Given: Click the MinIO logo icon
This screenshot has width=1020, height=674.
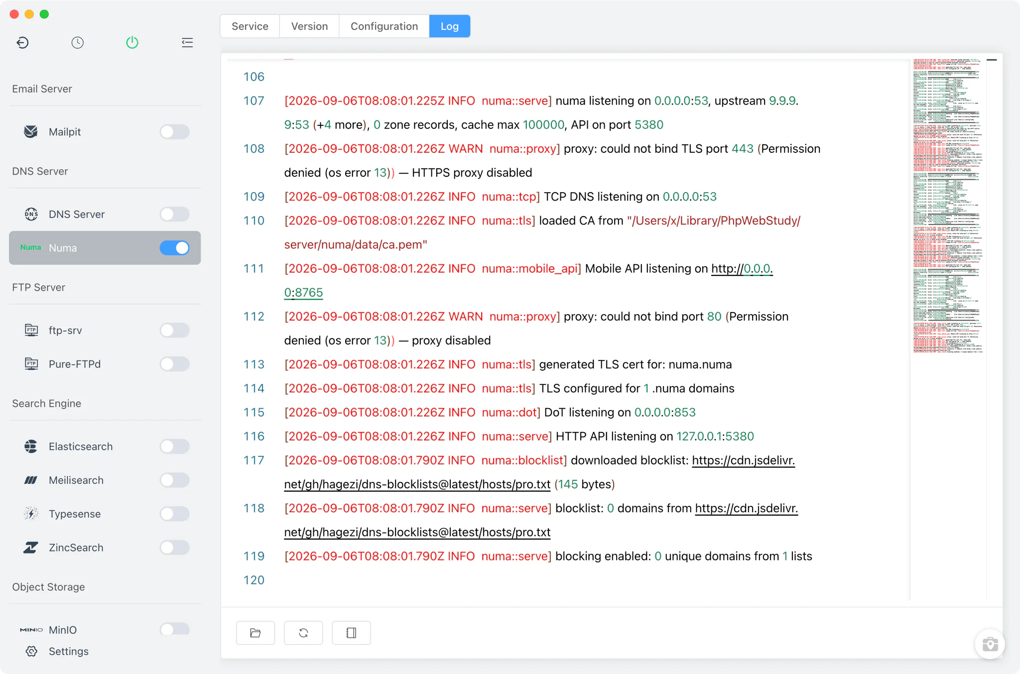Looking at the screenshot, I should [31, 630].
